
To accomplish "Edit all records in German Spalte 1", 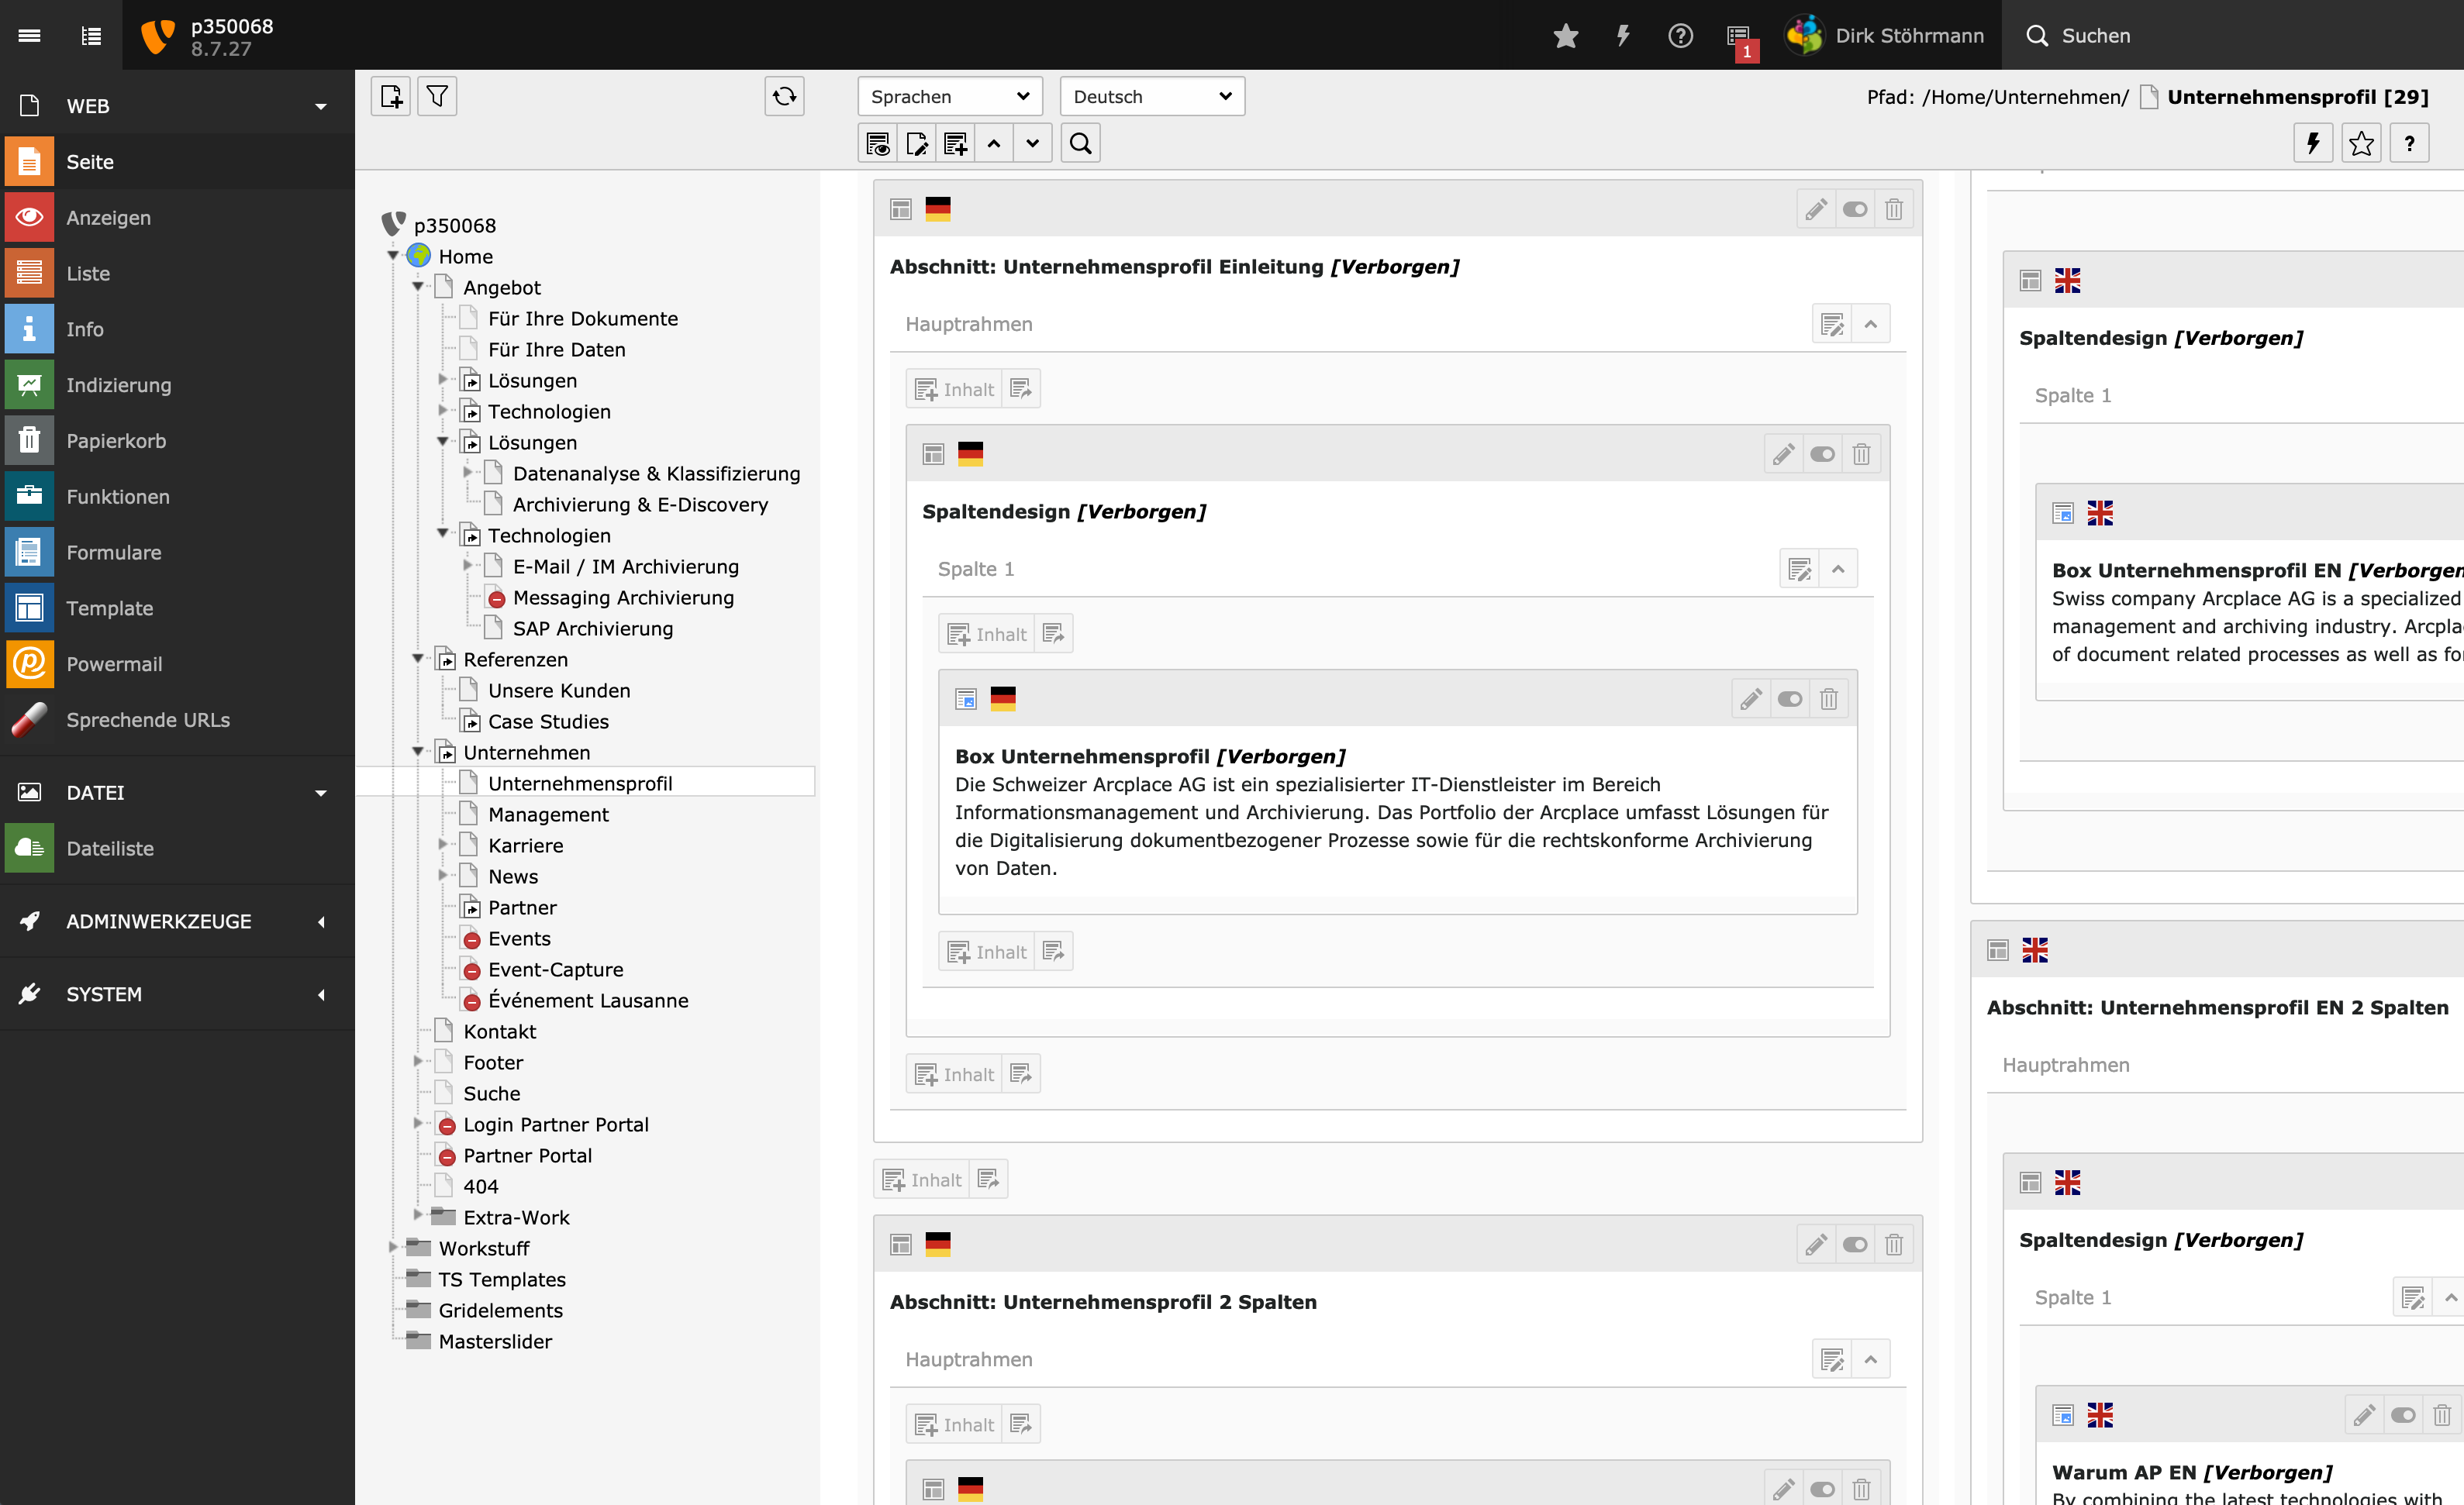I will point(1799,569).
